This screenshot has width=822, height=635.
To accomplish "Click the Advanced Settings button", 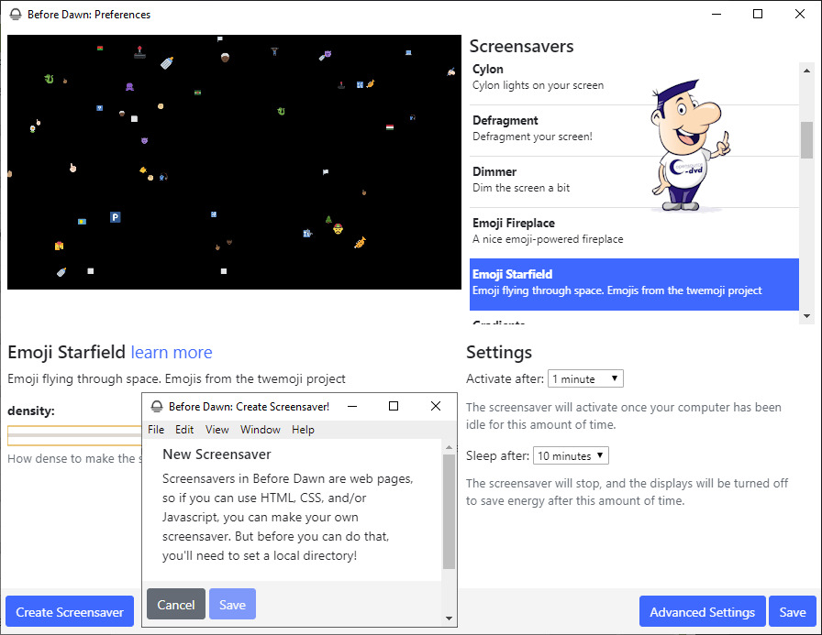I will (x=702, y=612).
